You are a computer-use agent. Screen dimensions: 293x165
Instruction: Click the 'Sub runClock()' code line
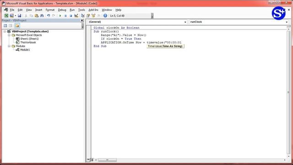click(106, 32)
